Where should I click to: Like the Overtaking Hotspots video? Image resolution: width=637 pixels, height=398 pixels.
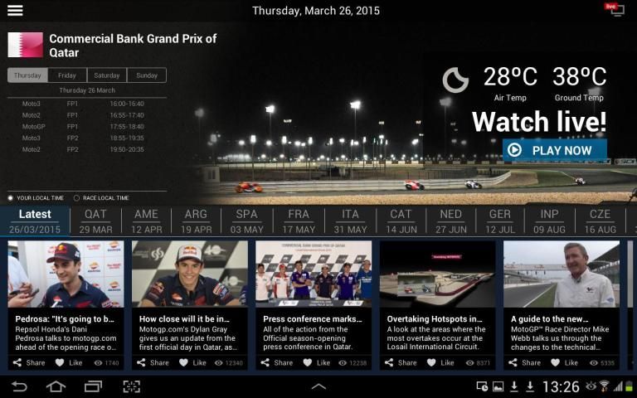[x=440, y=362]
